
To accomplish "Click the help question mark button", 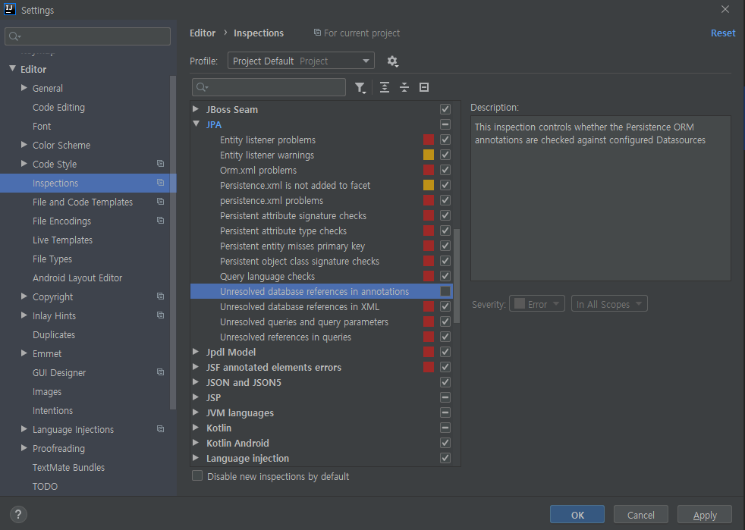I will (18, 514).
